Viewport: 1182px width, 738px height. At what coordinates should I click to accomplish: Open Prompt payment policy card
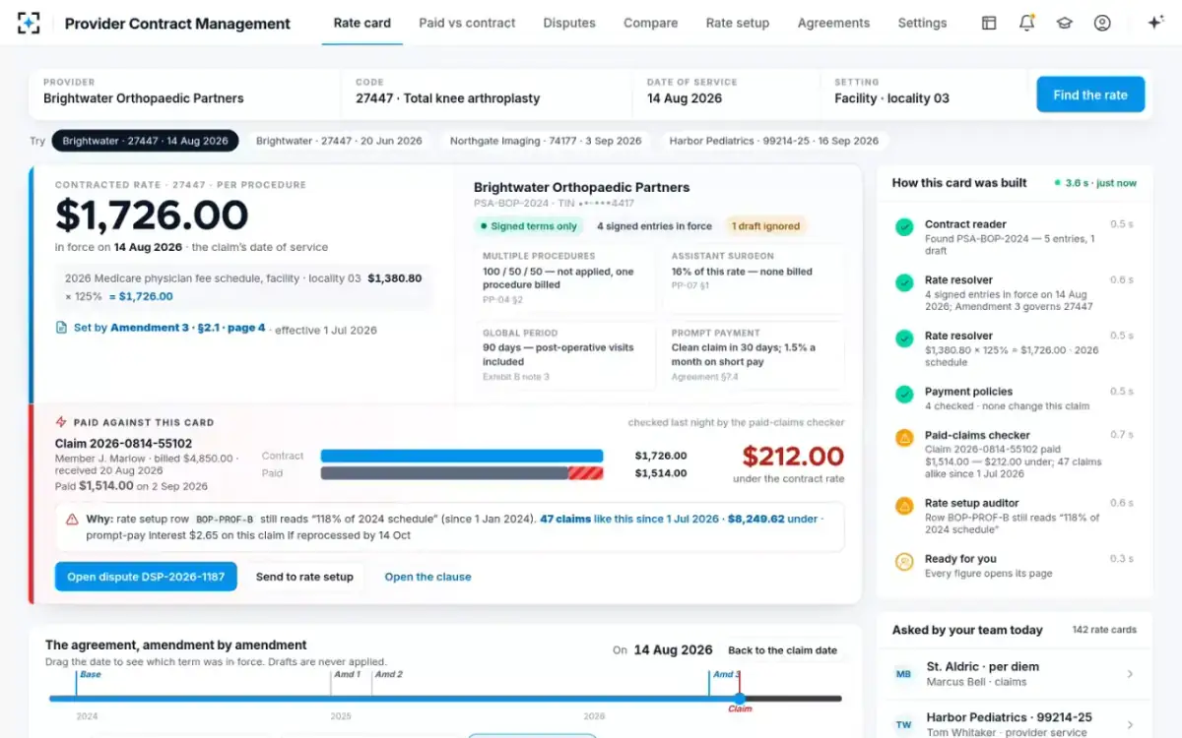tap(754, 355)
